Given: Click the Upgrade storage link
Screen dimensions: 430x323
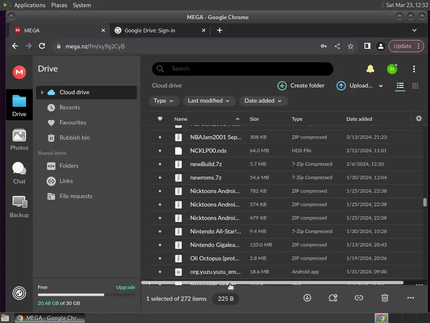Looking at the screenshot, I should click(126, 287).
